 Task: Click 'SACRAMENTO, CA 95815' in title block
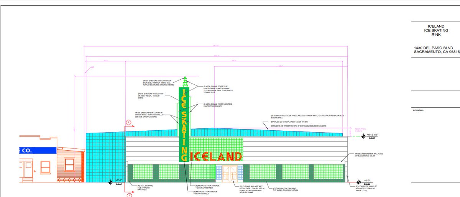tap(437, 53)
